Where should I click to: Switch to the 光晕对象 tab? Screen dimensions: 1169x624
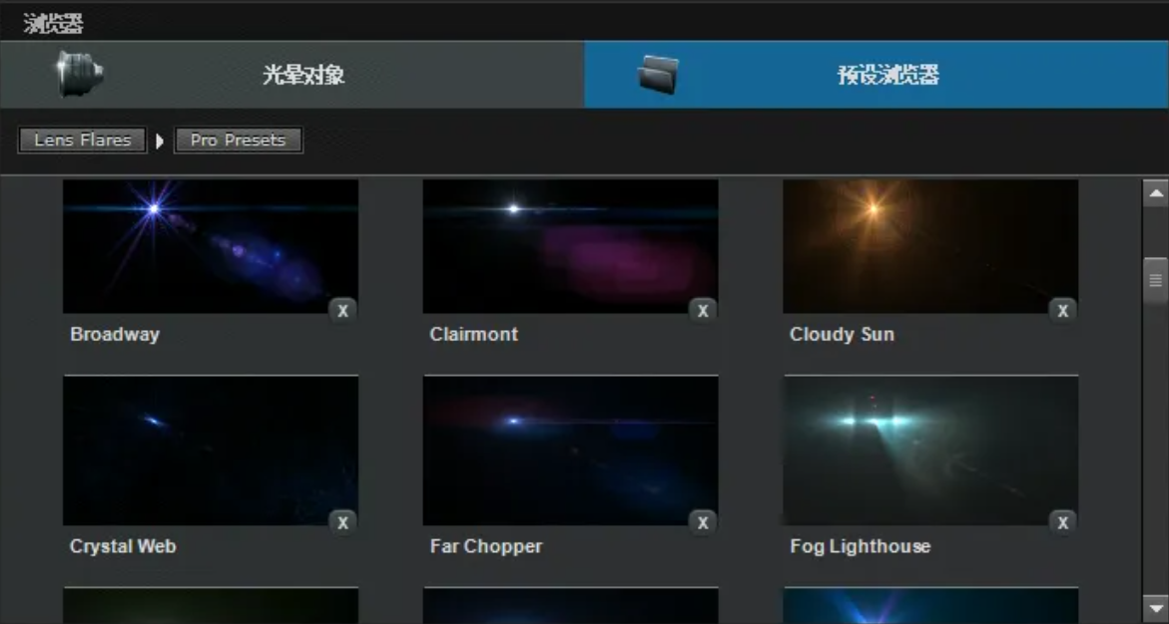pos(302,75)
